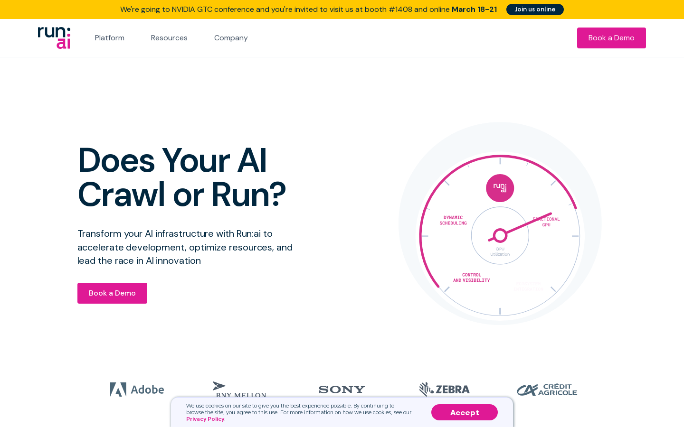This screenshot has width=684, height=427.
Task: Click the run:ai badge inside the gauge
Action: coord(500,188)
